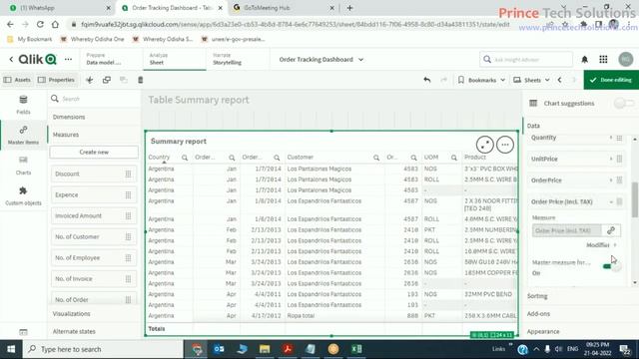Search the UOM column
Image resolution: width=639 pixels, height=359 pixels.
click(x=453, y=158)
